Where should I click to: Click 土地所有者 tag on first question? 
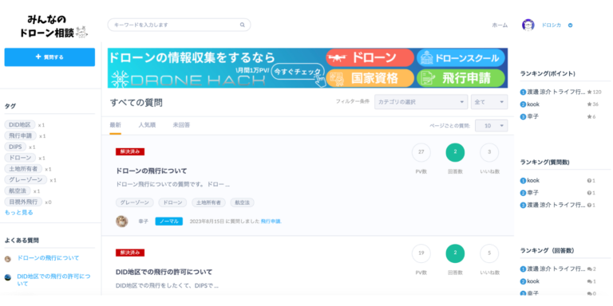point(208,202)
